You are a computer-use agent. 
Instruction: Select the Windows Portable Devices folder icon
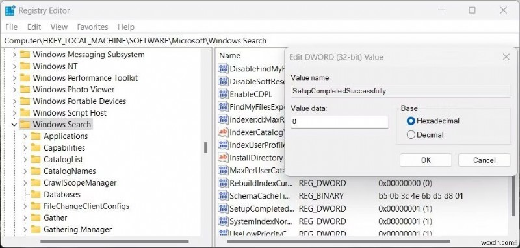tap(25, 101)
